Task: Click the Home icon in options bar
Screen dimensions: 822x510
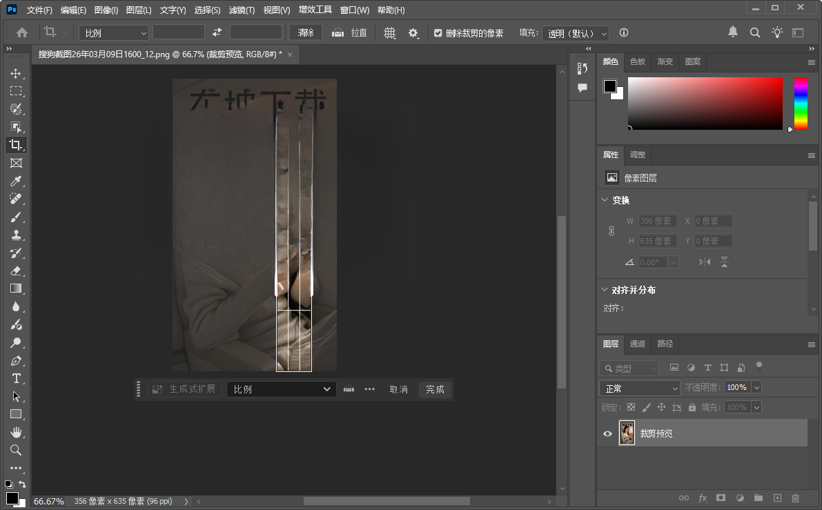Action: tap(22, 32)
